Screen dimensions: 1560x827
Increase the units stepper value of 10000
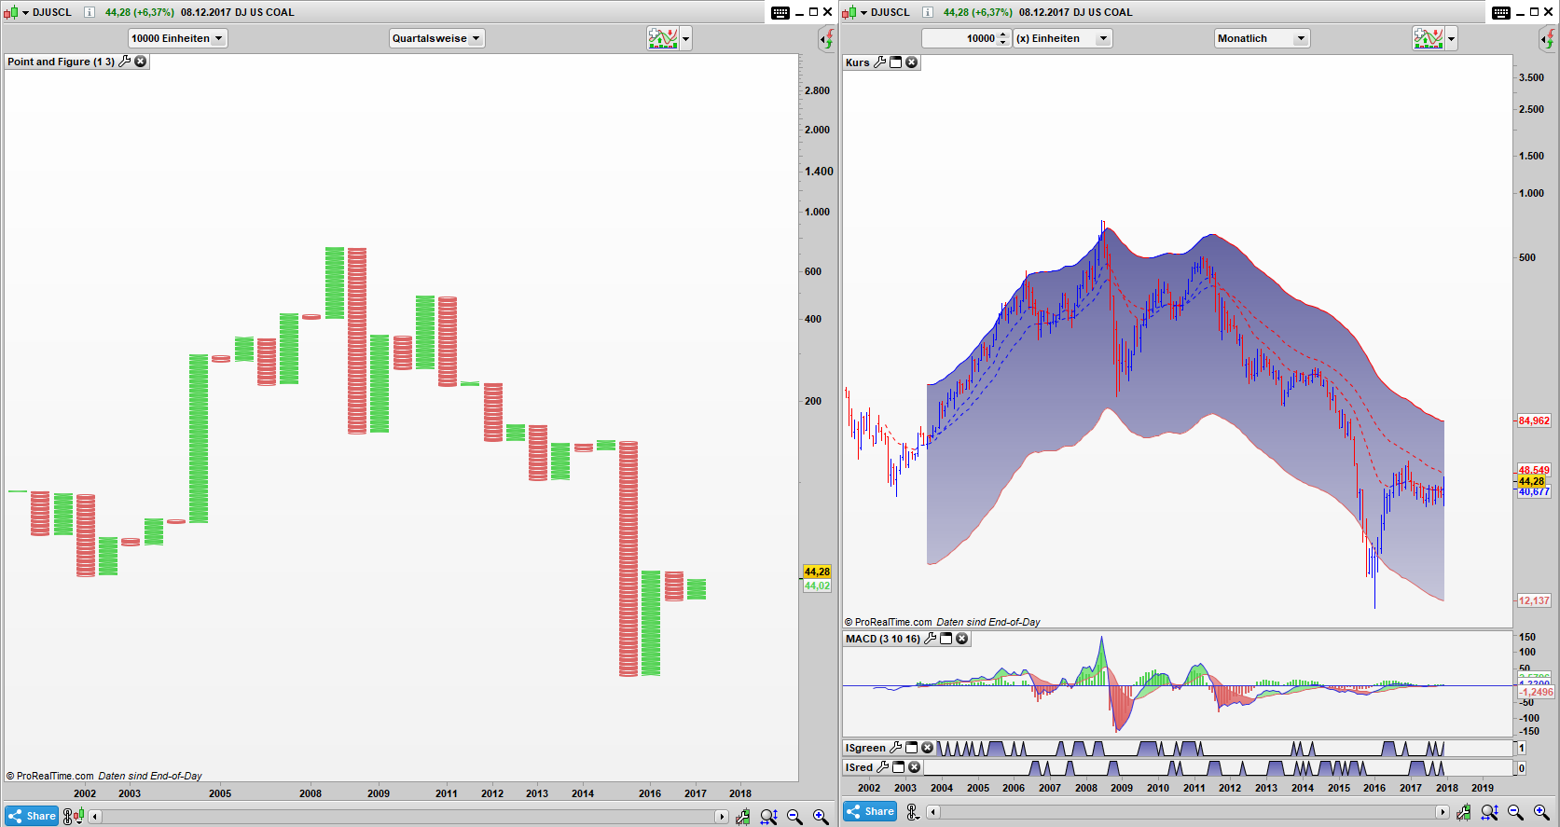click(x=1002, y=34)
